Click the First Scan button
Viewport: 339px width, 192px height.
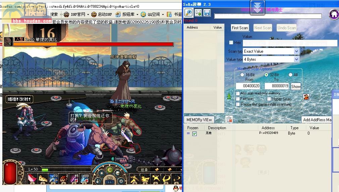click(x=240, y=28)
